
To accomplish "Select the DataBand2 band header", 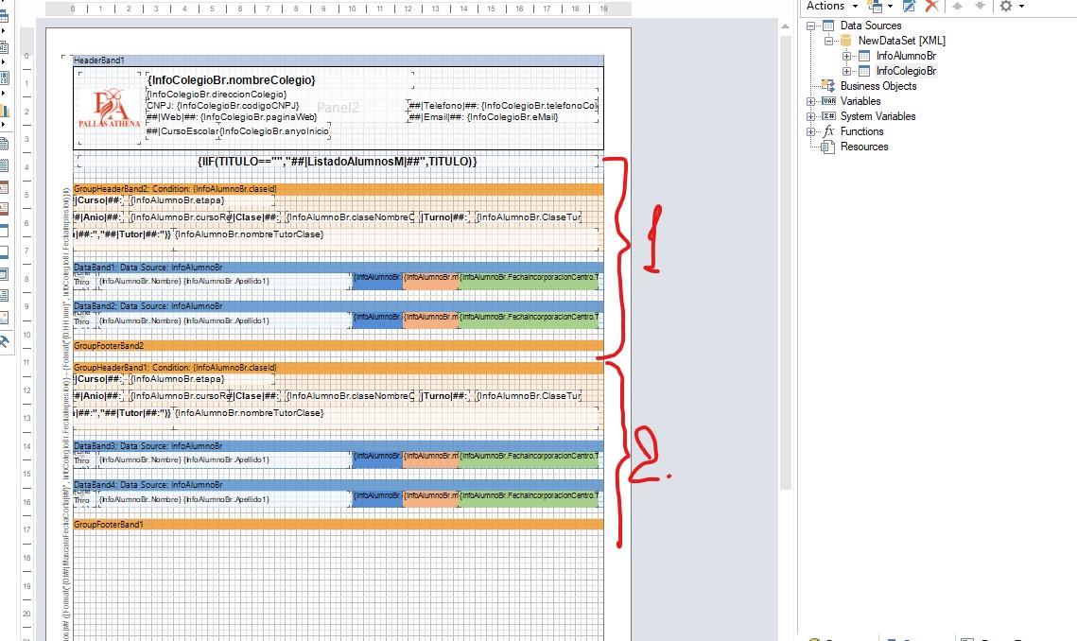I will tap(338, 306).
